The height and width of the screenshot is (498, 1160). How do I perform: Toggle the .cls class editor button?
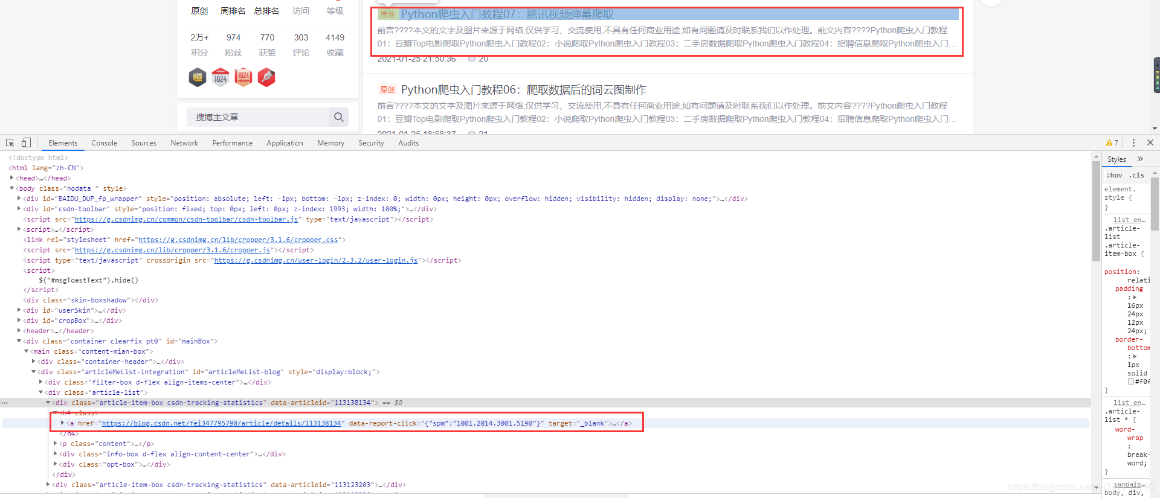pos(1137,175)
